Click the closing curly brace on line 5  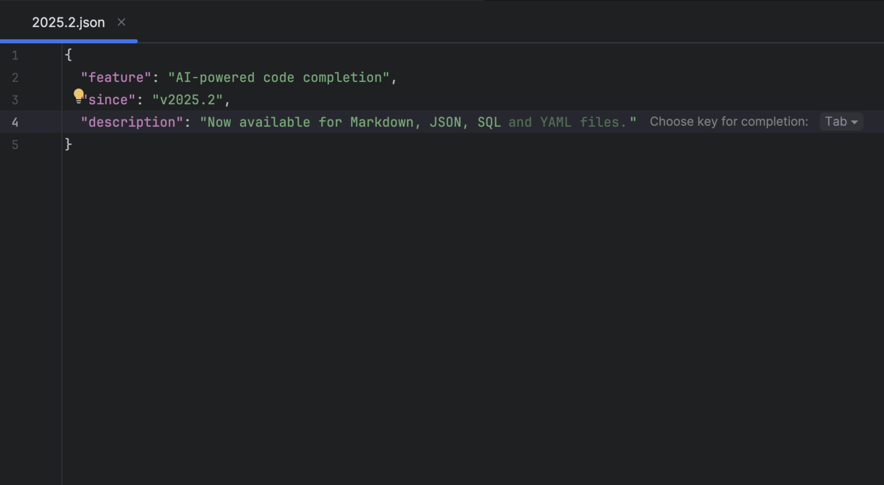click(68, 144)
